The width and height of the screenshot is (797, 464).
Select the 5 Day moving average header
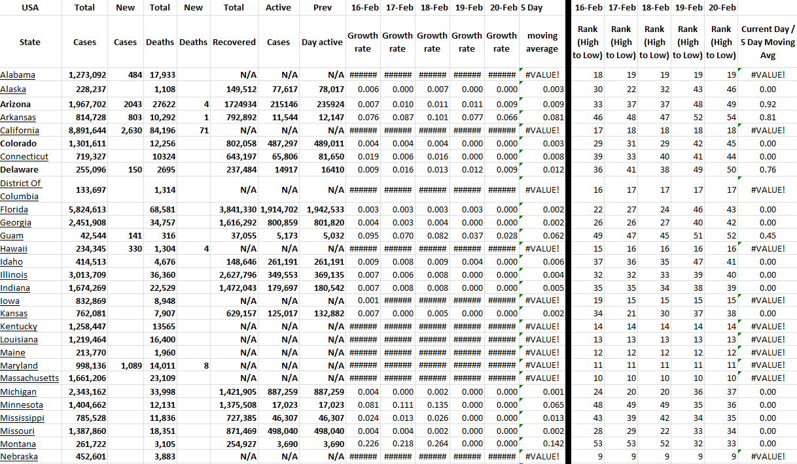click(542, 42)
